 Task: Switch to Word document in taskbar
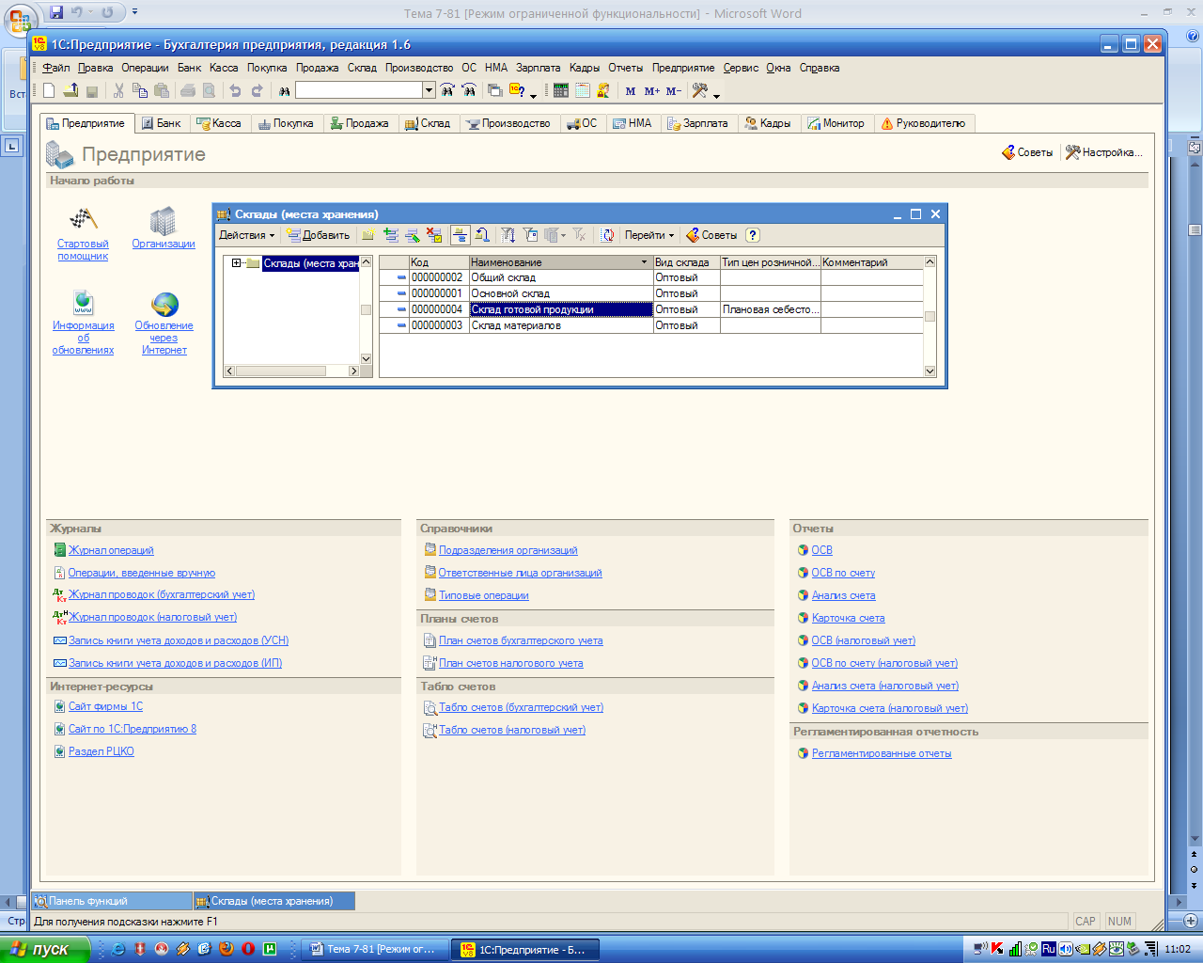coord(373,949)
